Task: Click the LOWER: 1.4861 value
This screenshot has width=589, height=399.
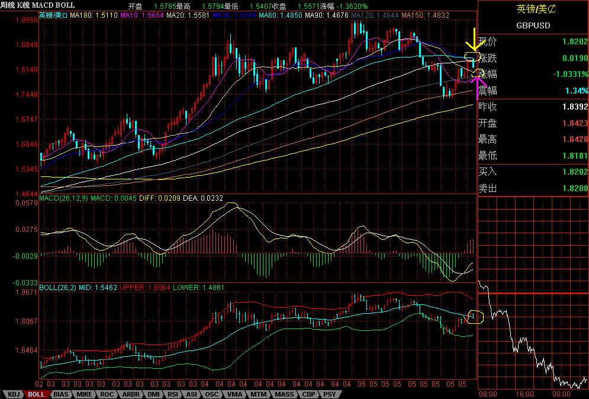Action: [x=198, y=288]
